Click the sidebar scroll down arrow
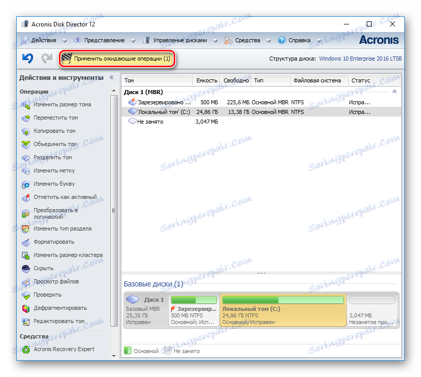This screenshot has width=421, height=377. (x=114, y=356)
